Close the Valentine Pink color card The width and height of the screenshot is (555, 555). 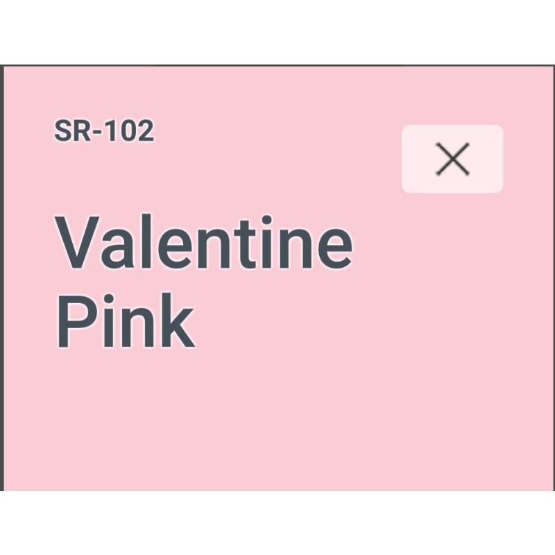(452, 159)
